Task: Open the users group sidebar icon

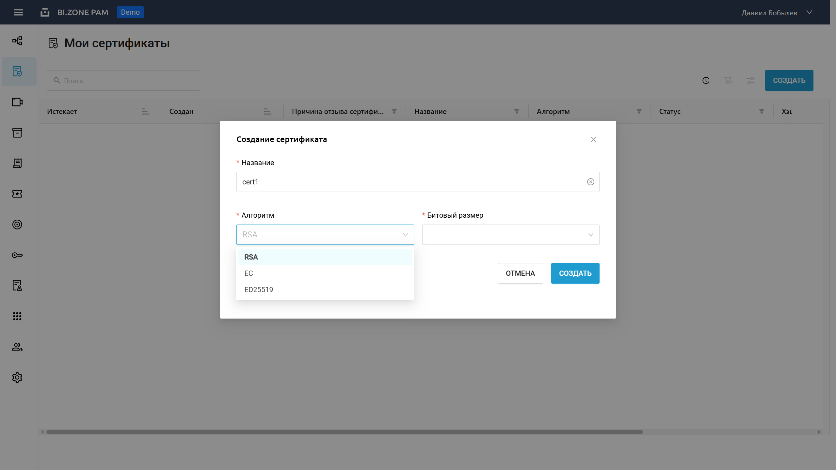Action: 17,347
